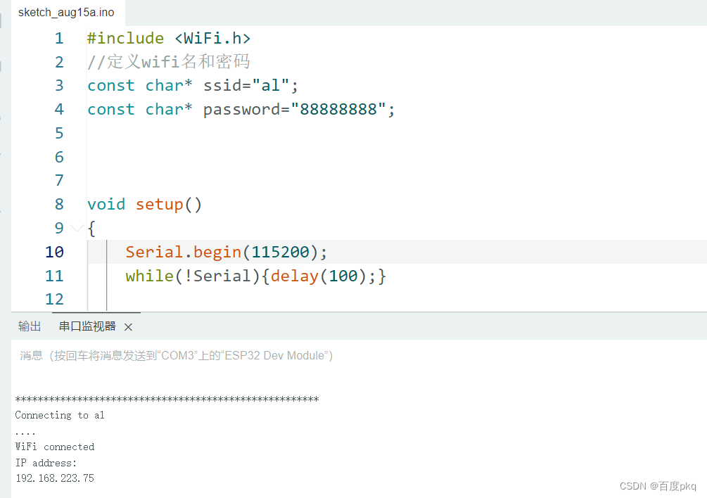Click line number 1 in the gutter
The image size is (707, 498).
(59, 38)
